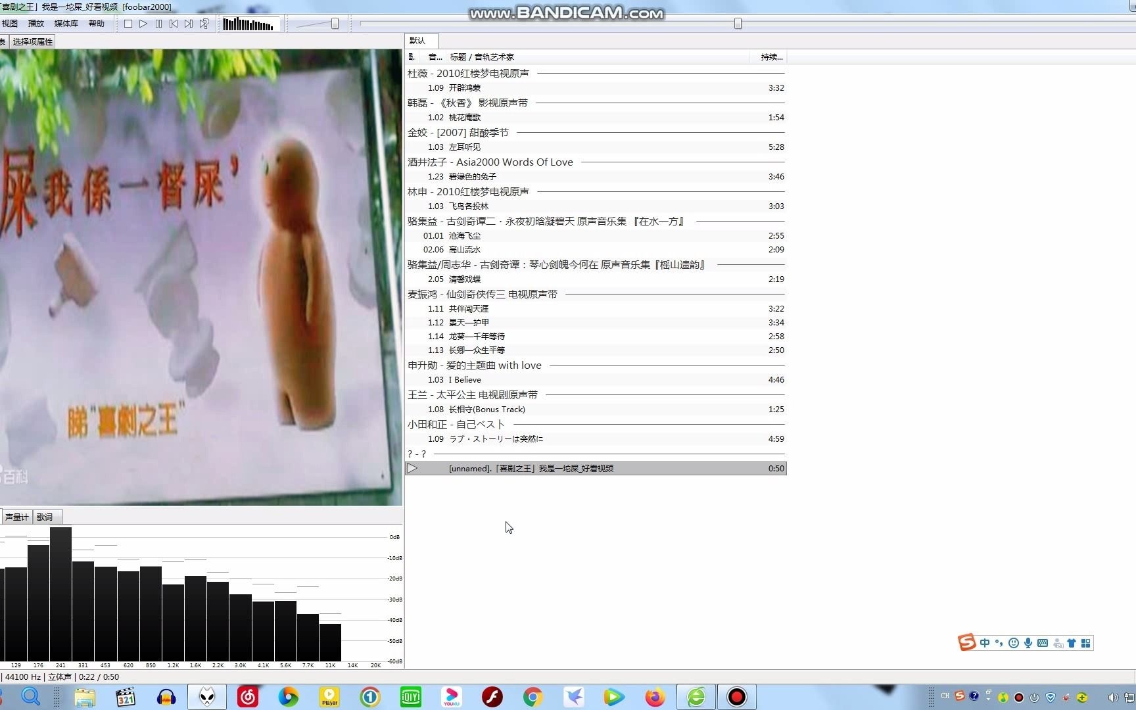Select track 左耳听见
This screenshot has height=710, width=1136.
[596, 147]
